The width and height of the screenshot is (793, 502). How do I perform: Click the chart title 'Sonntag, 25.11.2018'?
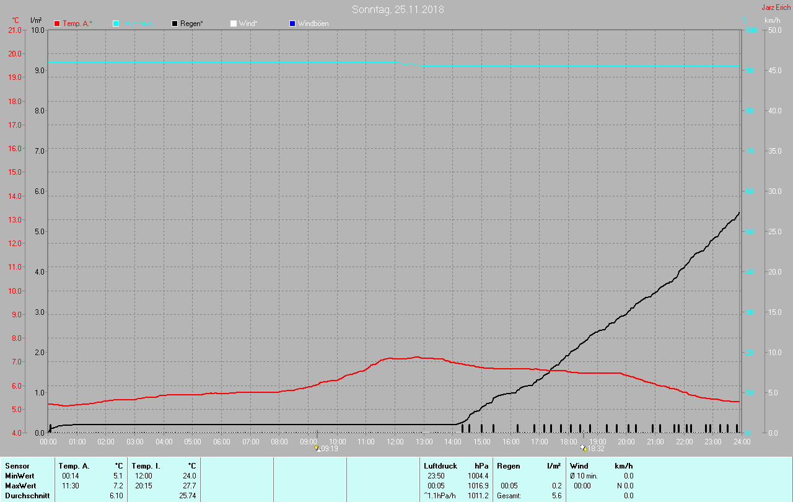click(x=398, y=9)
